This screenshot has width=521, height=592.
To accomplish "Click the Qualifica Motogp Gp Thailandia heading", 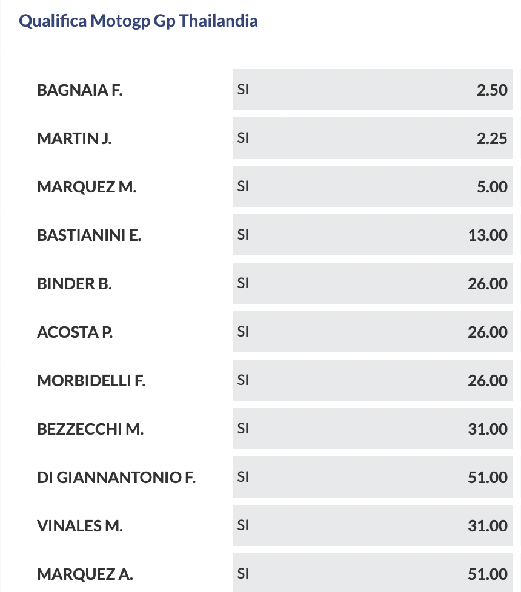I will (x=138, y=21).
